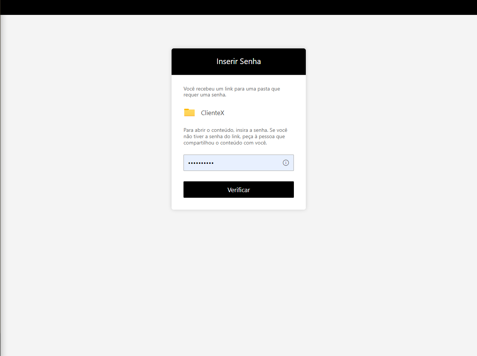Click the paragraph starting 'Para abrir o conteúdo'

[x=235, y=136]
